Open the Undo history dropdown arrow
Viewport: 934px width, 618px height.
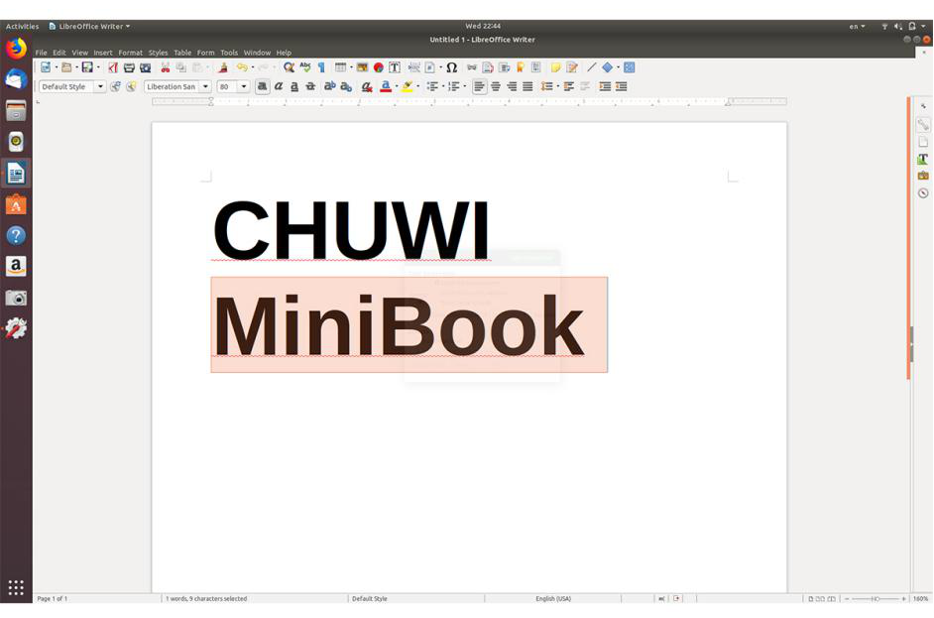pos(253,67)
